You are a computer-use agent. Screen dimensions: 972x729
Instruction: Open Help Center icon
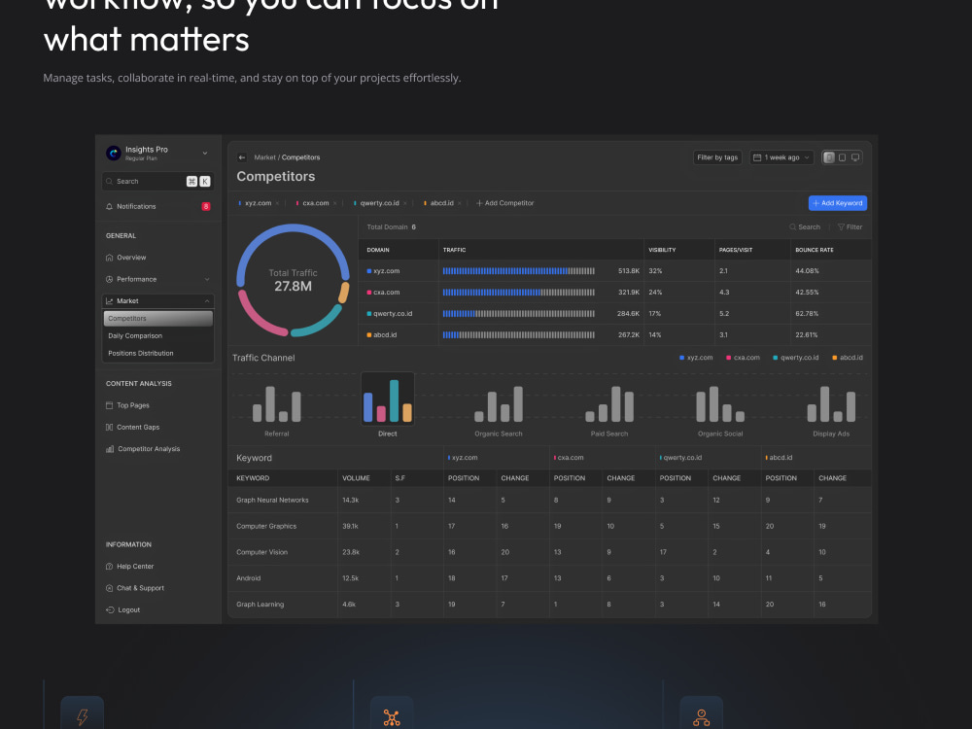[x=110, y=567]
